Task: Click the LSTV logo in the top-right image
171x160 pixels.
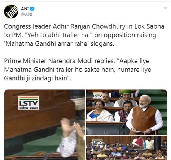Action: 97,96
